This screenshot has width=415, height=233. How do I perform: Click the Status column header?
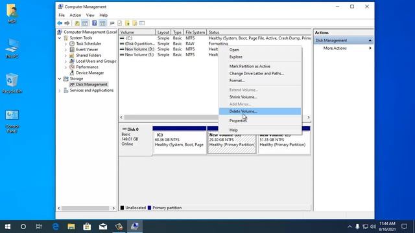click(x=259, y=32)
